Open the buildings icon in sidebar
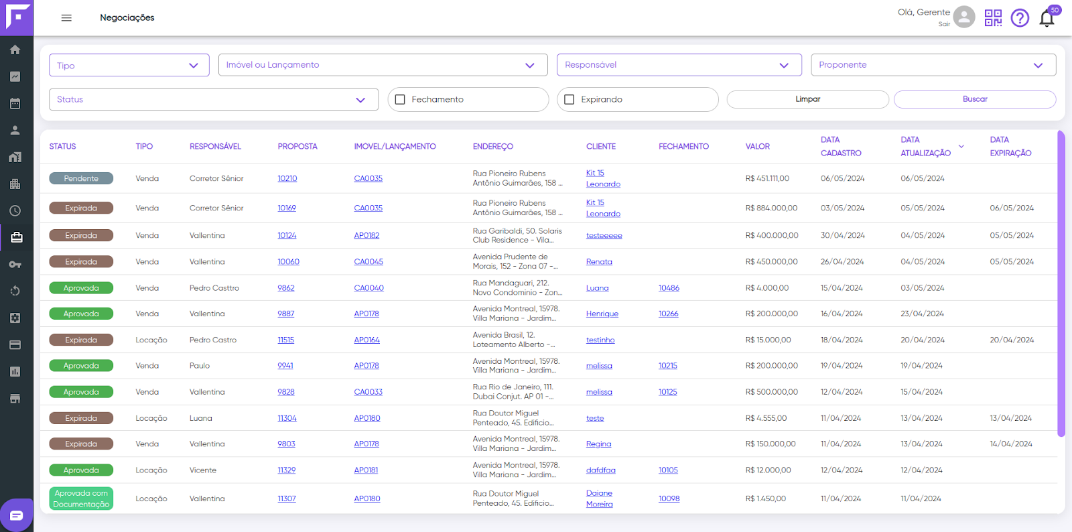The width and height of the screenshot is (1072, 532). 15,184
